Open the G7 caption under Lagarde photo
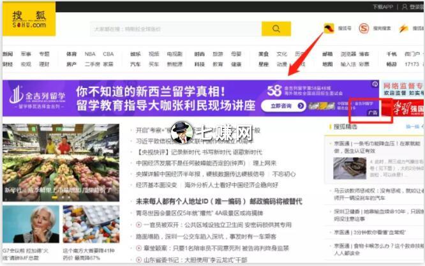Image resolution: width=425 pixels, height=266 pixels. pyautogui.click(x=26, y=255)
